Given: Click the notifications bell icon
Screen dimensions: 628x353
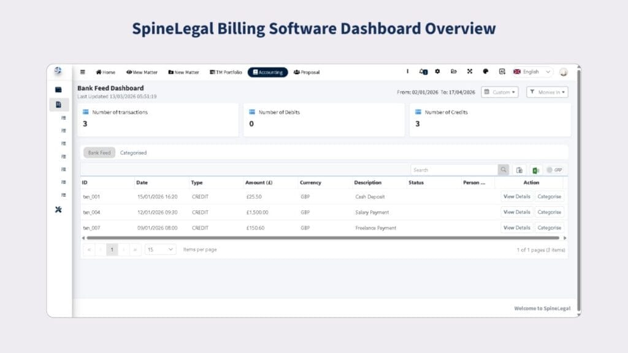Looking at the screenshot, I should (x=423, y=72).
